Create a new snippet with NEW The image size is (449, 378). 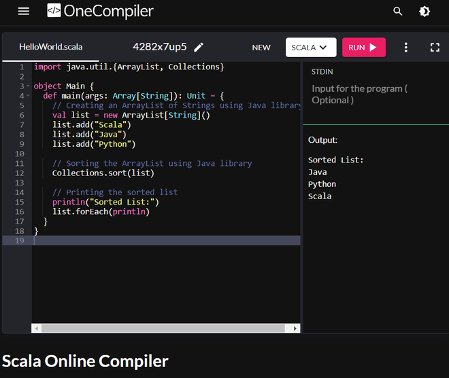(x=261, y=48)
